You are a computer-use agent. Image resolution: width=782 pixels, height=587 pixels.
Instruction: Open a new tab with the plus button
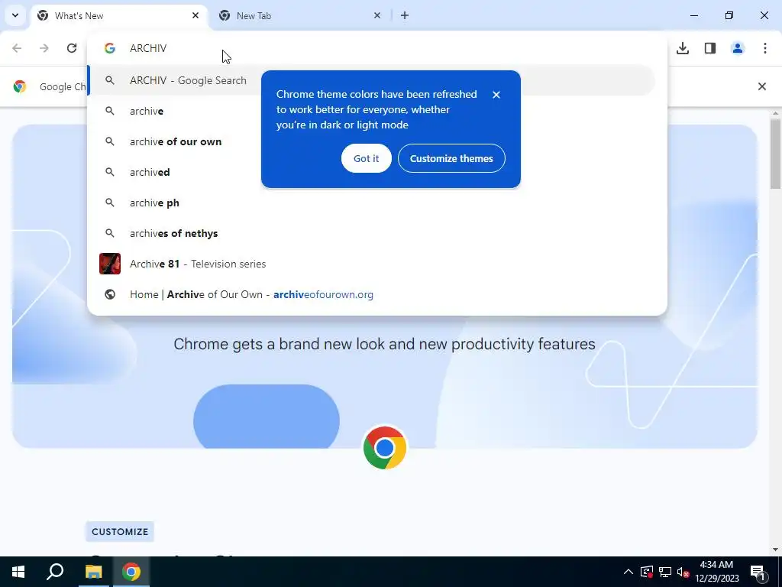point(405,15)
